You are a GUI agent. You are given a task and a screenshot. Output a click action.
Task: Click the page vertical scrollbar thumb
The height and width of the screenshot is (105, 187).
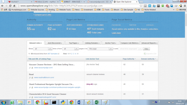186,20
